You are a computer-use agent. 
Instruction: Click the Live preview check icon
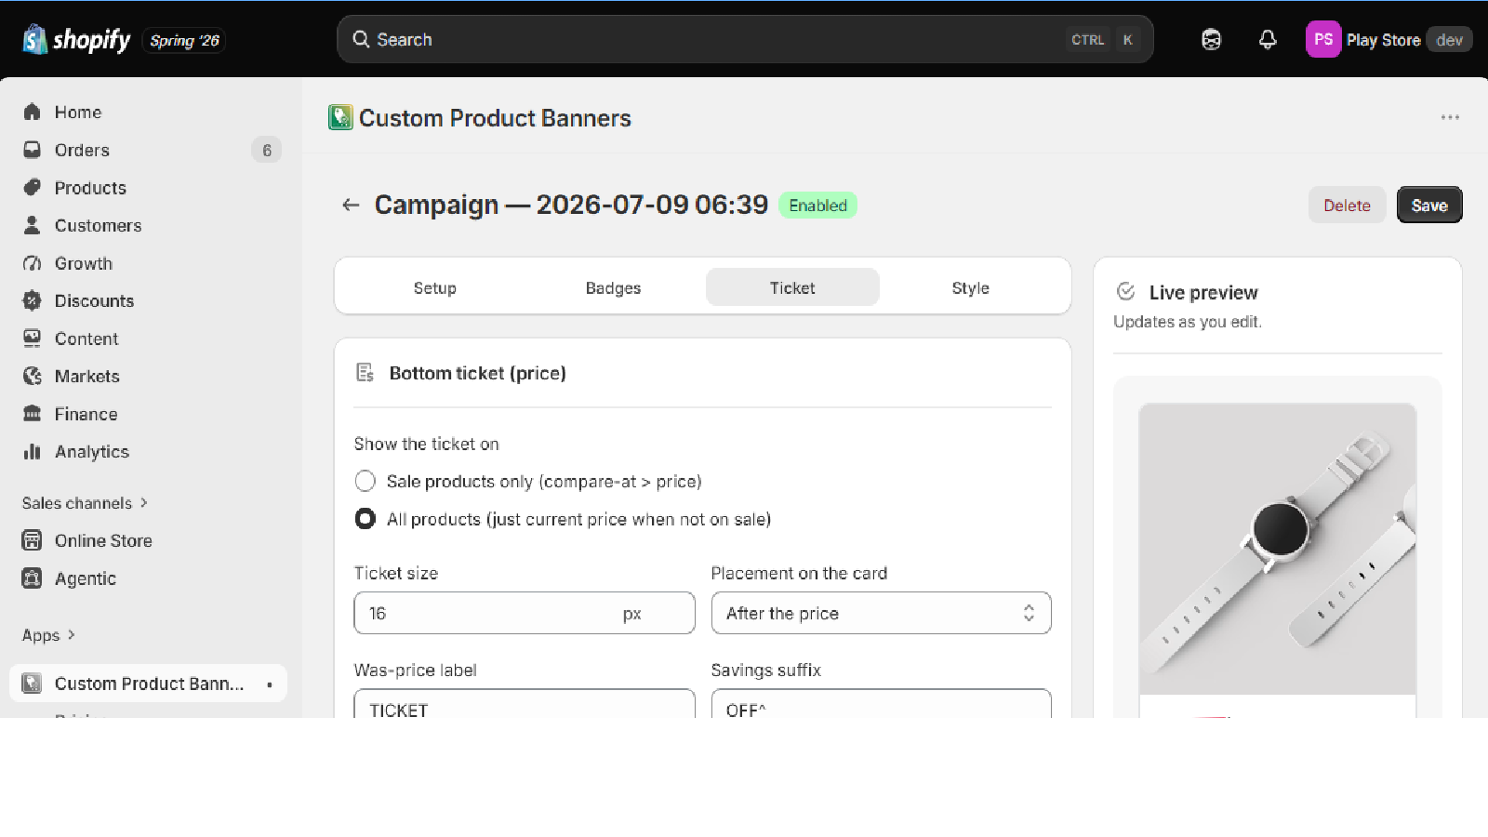coord(1125,292)
